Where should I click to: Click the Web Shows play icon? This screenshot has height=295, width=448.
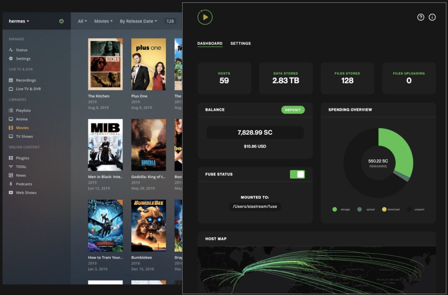tap(11, 192)
